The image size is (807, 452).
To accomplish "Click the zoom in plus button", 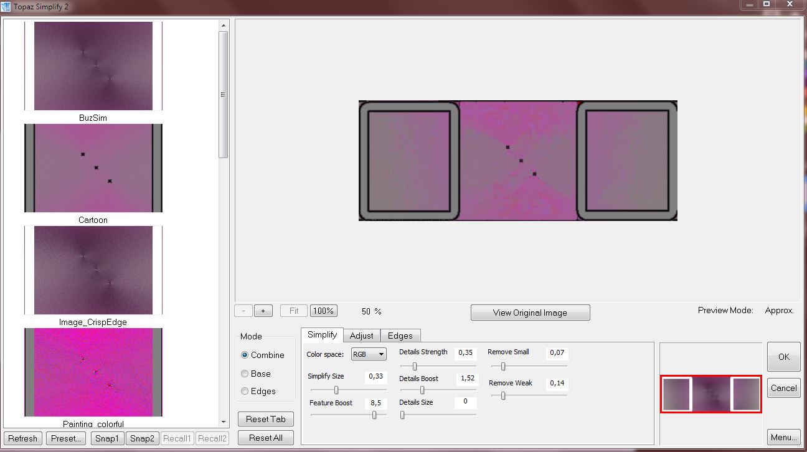I will pyautogui.click(x=263, y=310).
